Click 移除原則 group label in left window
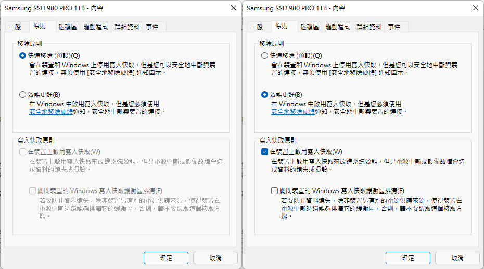 click(30, 44)
